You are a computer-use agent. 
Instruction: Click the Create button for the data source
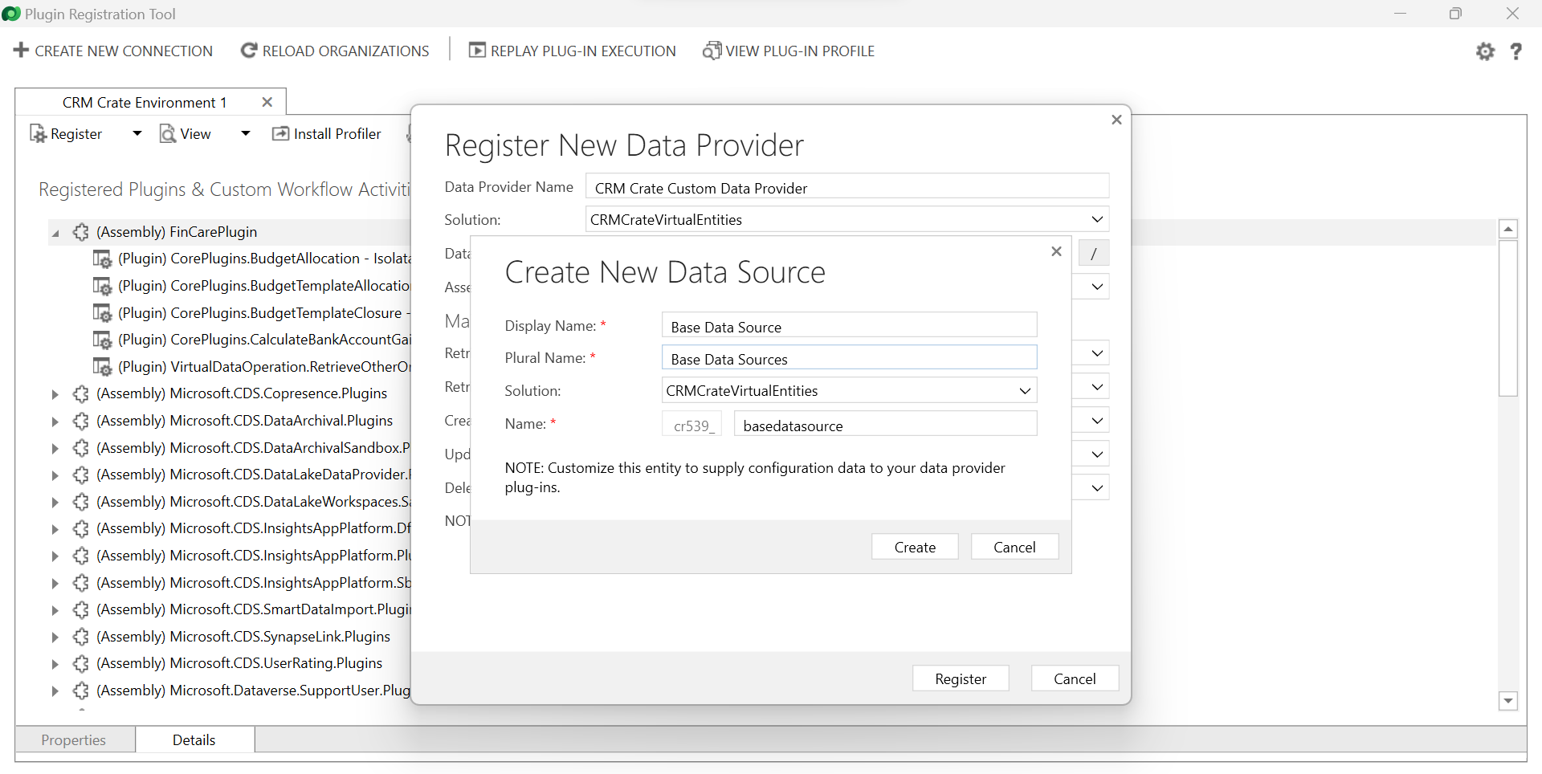(x=914, y=547)
